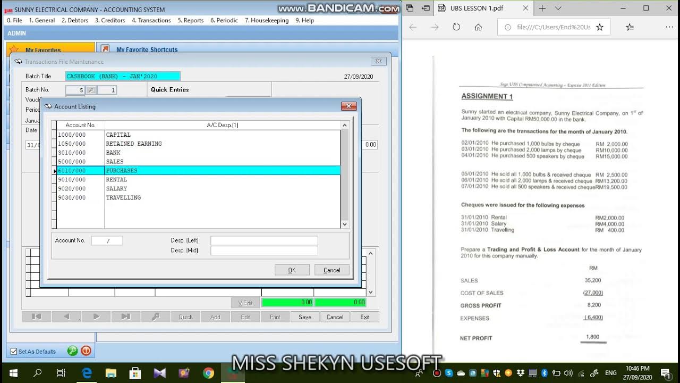Open Windows Start menu

click(x=13, y=373)
